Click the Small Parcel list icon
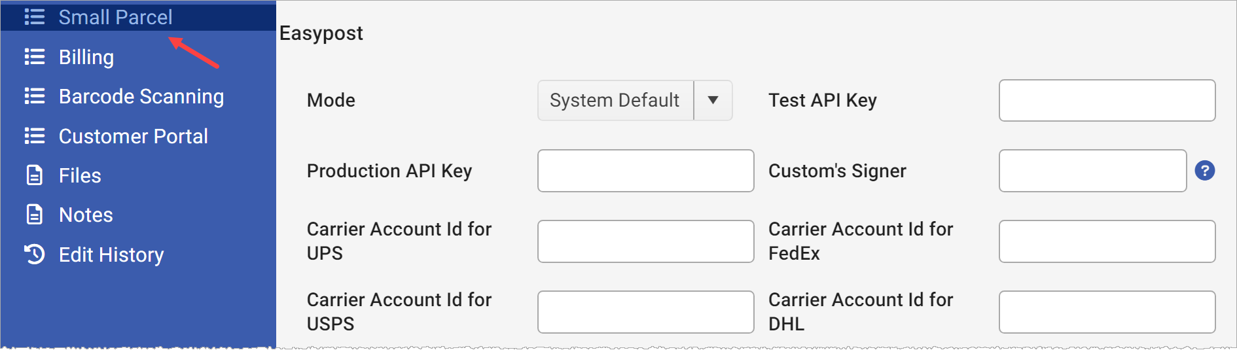The image size is (1237, 350). coord(34,17)
